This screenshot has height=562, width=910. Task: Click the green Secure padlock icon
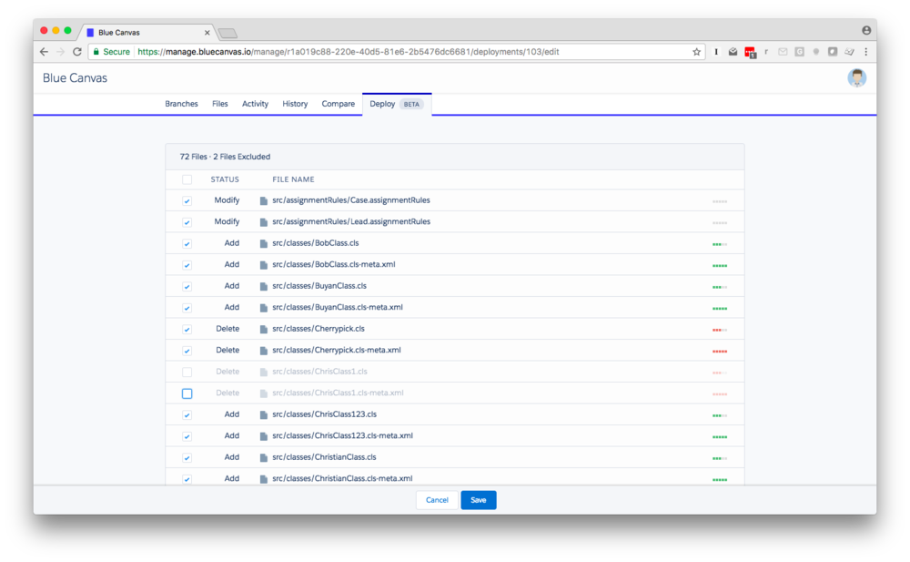pos(96,52)
